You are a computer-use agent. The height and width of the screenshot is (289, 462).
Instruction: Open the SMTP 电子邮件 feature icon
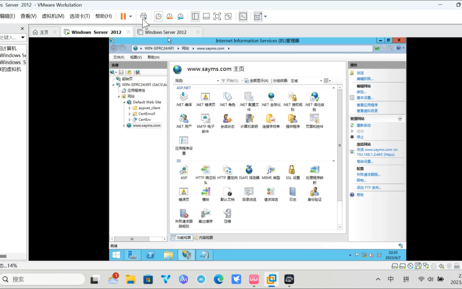(x=205, y=123)
